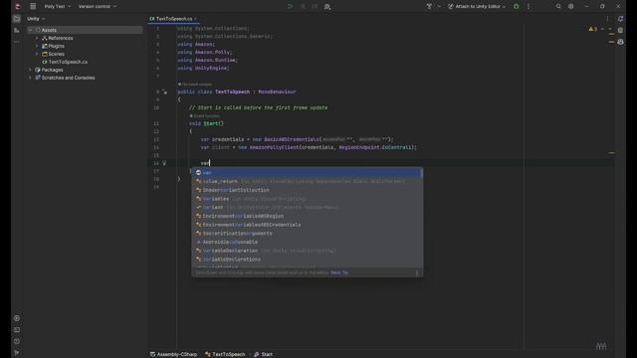Click the 'Event function' hint above Start
The width and height of the screenshot is (637, 358).
tap(204, 116)
